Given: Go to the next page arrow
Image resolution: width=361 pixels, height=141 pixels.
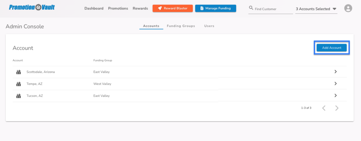Looking at the screenshot, I should point(337,108).
